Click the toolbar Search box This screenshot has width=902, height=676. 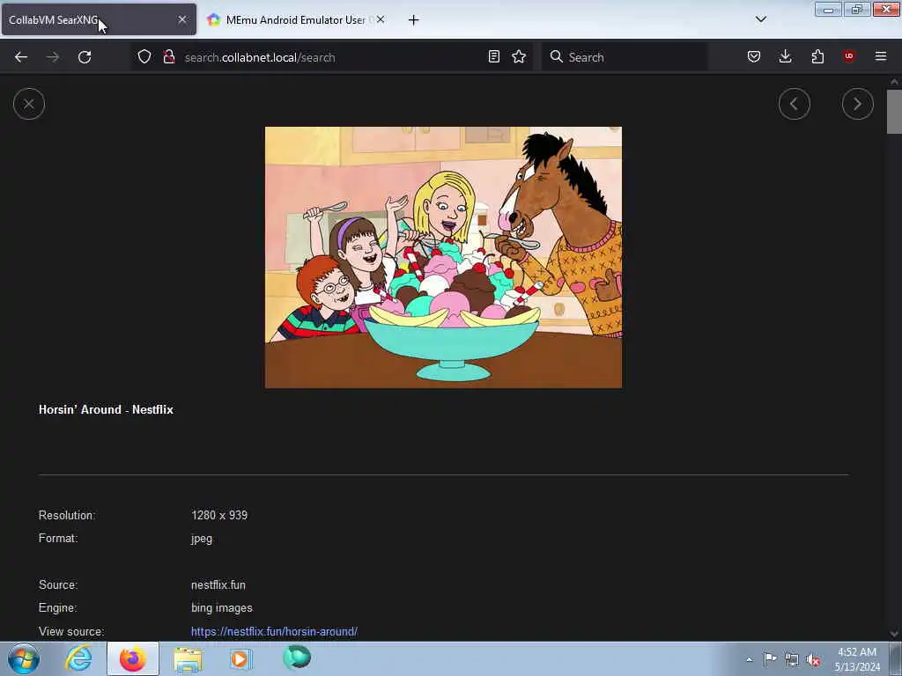[x=625, y=57]
